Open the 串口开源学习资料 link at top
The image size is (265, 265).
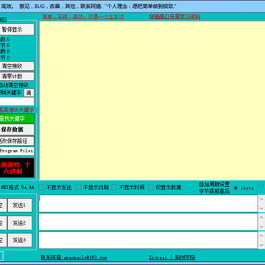(x=174, y=17)
